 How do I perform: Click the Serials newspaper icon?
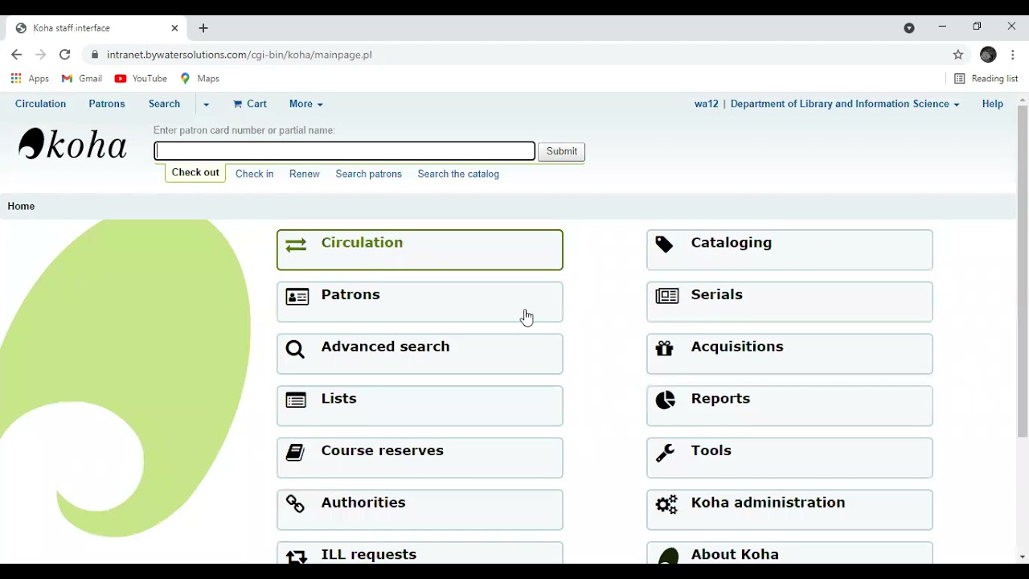pos(667,297)
